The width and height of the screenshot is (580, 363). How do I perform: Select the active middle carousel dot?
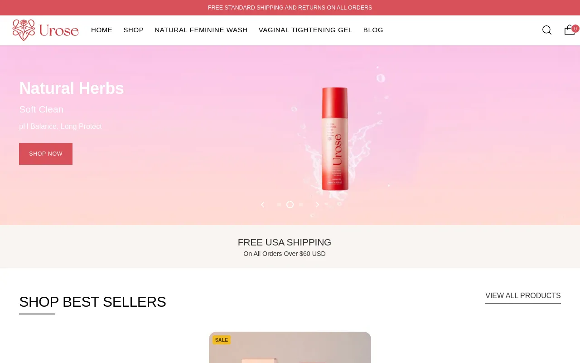coord(290,205)
